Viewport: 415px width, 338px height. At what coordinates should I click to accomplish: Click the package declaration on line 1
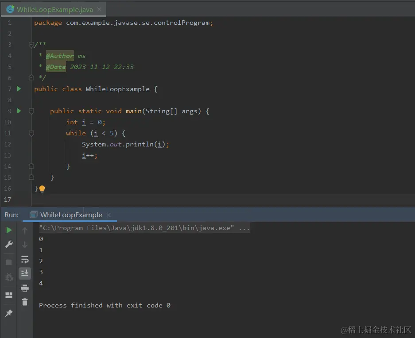(x=124, y=23)
